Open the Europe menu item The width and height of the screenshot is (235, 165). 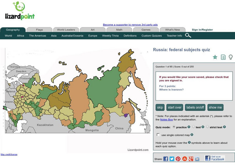(x=93, y=36)
